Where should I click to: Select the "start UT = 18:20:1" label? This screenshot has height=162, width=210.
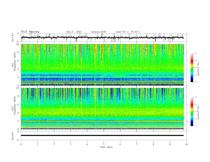(128, 32)
